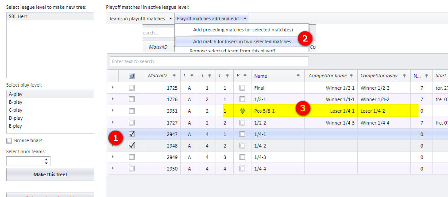Viewport: 448px width, 197px height.
Task: Select B-play level
Action: tap(50, 102)
